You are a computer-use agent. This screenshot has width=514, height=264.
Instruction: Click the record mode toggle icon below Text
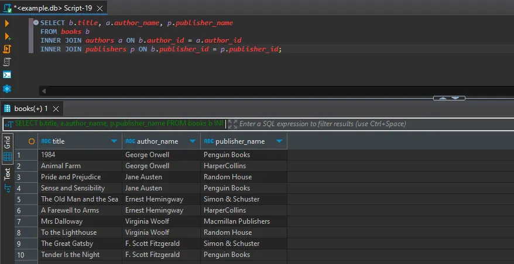[x=7, y=189]
